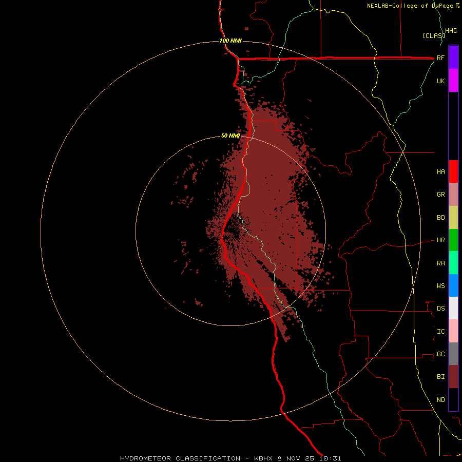This screenshot has width=462, height=462.
Task: Click the purple RF legend color swatch
Action: click(x=453, y=57)
